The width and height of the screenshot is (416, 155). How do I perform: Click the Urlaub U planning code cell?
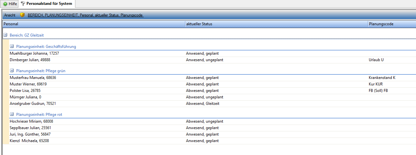coord(376,60)
